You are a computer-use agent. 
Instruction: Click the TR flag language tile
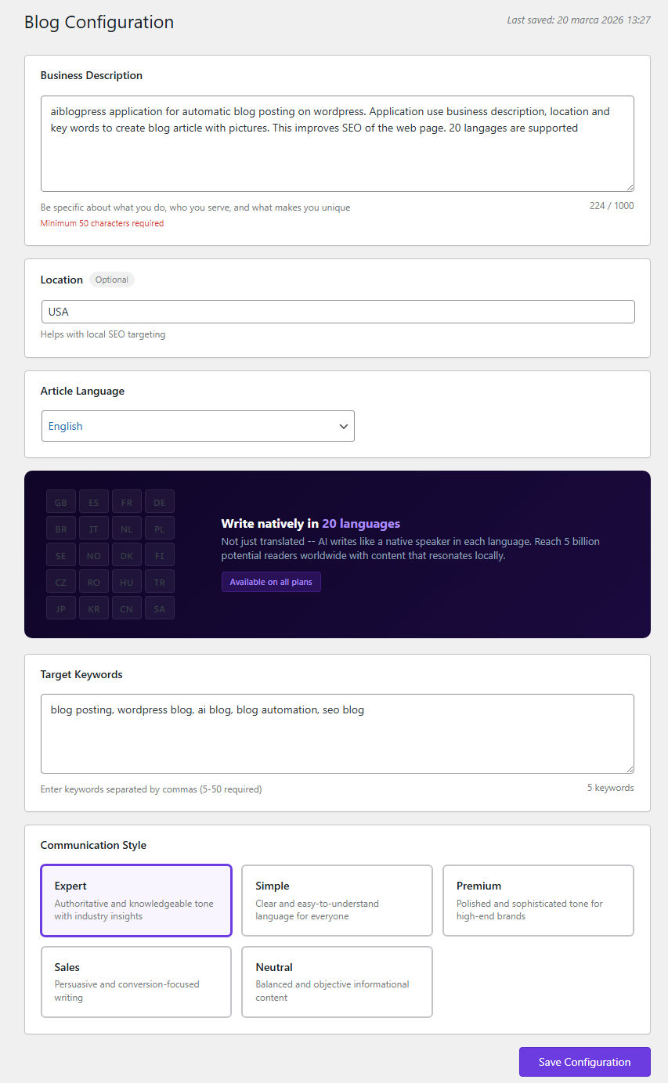pyautogui.click(x=159, y=581)
